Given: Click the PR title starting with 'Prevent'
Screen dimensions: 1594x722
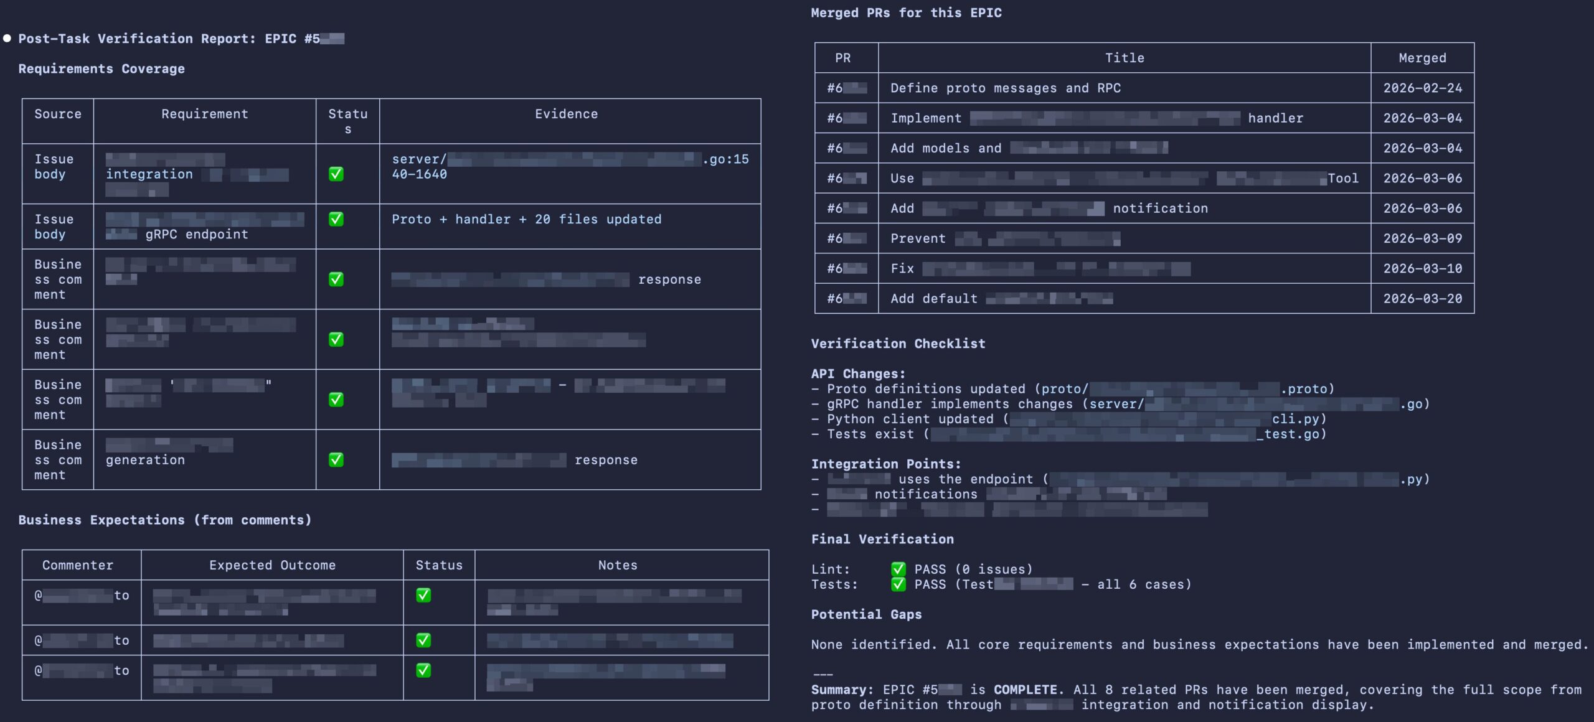Looking at the screenshot, I should [1005, 238].
